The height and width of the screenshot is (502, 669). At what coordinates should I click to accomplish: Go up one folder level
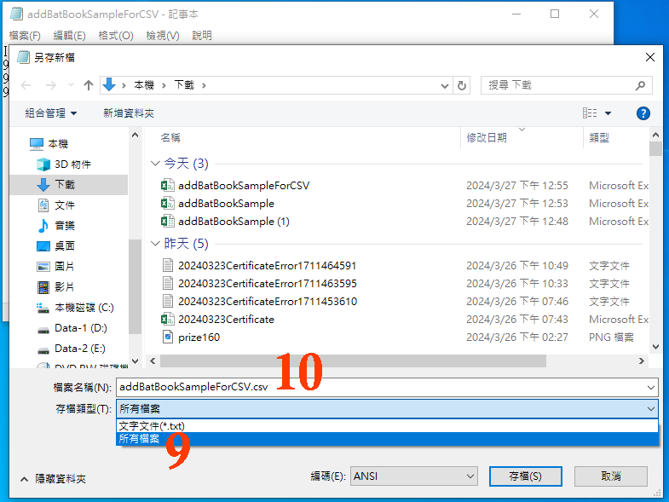tap(89, 85)
